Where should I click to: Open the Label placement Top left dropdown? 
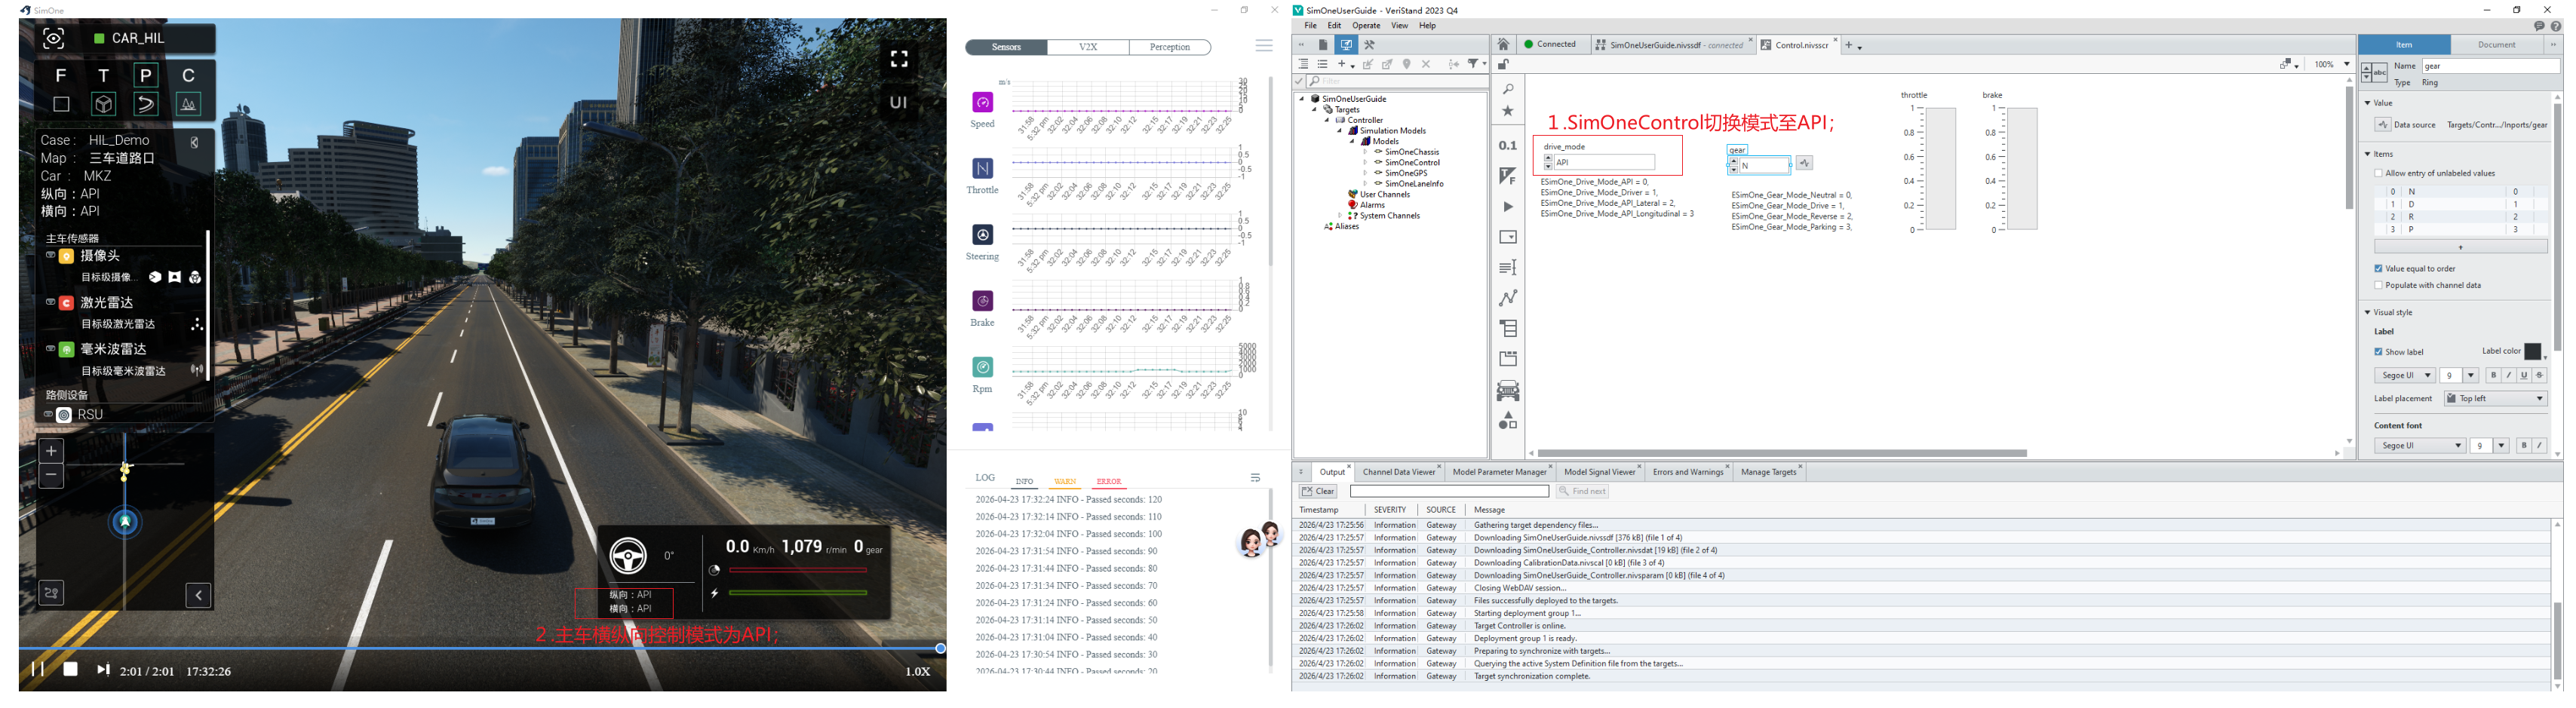[2496, 399]
